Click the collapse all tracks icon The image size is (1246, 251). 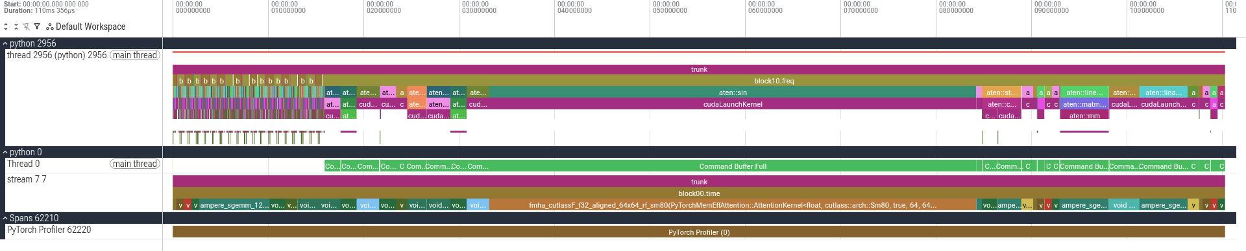16,27
